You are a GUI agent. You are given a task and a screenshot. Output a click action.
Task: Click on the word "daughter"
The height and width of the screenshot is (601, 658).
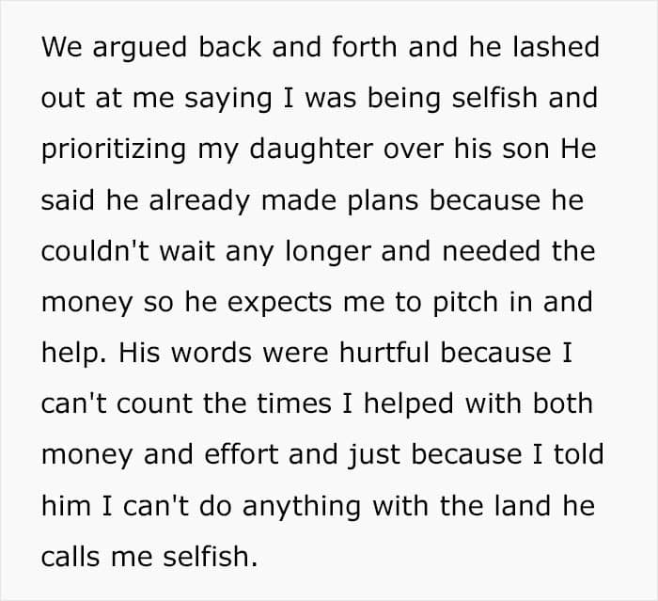(311, 150)
